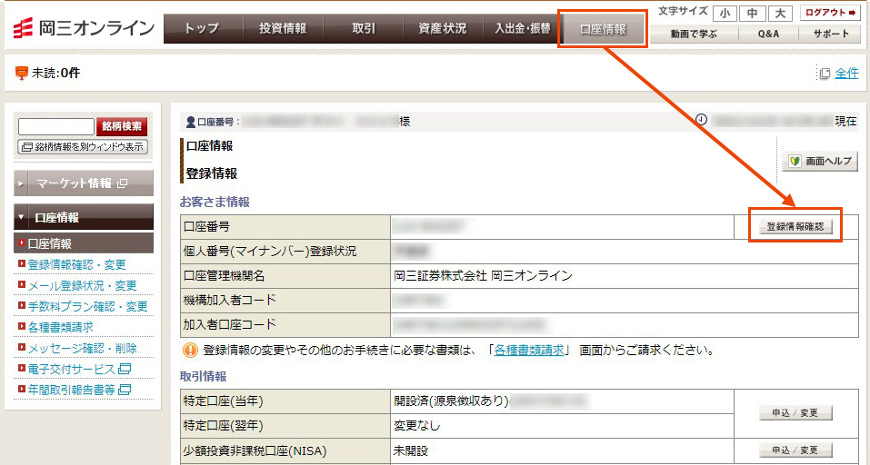The height and width of the screenshot is (465, 870).
Task: Click new-window icon next to 年間取引報告書等
Action: pos(125,391)
